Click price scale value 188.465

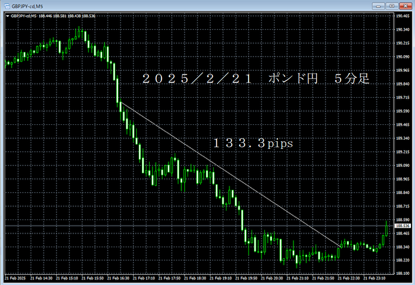point(403,233)
